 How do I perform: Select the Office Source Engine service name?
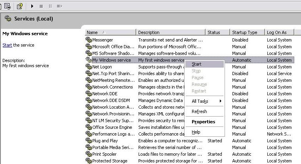[112, 127]
